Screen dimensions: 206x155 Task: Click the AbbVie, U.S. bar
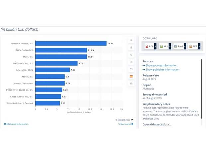[50, 77]
